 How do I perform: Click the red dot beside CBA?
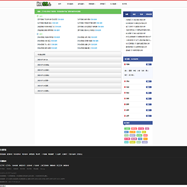[x=125, y=82]
